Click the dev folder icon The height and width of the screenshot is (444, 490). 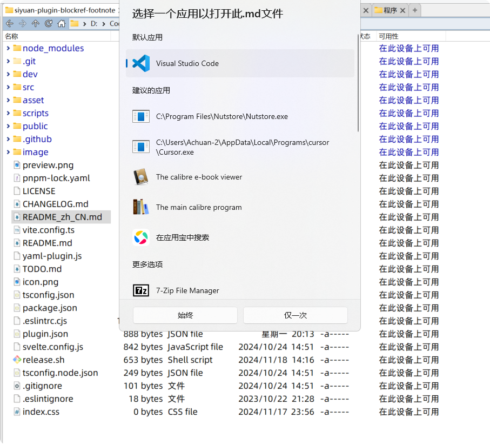tap(17, 74)
